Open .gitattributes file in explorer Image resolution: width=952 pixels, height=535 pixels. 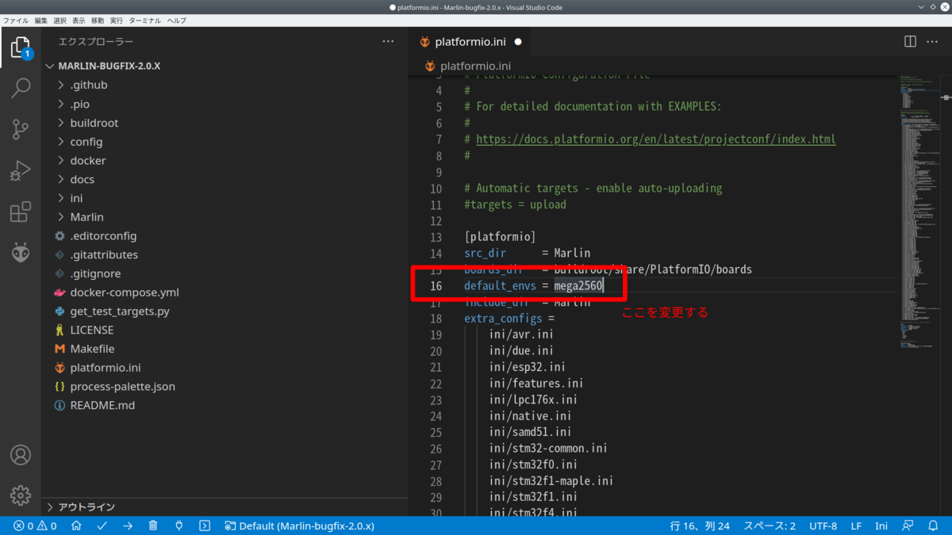click(x=104, y=255)
